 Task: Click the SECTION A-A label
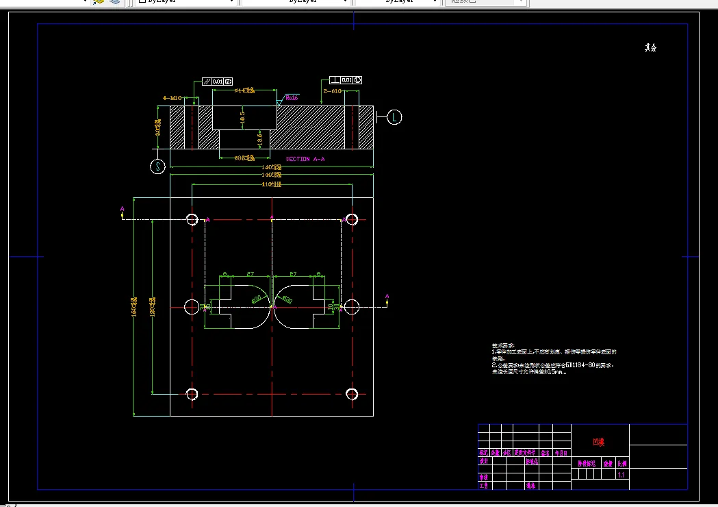click(x=305, y=159)
